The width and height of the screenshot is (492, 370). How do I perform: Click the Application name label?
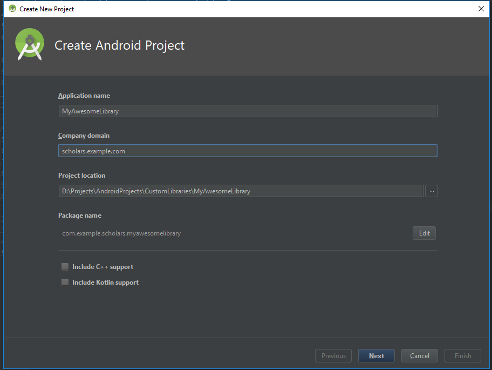84,95
